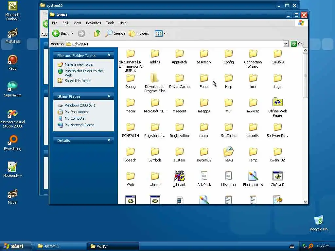Select the PCHEALTH folder
Image resolution: width=335 pixels, height=251 pixels.
tap(130, 130)
